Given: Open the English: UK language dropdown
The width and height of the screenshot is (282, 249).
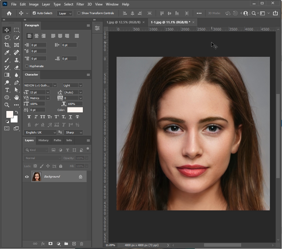Looking at the screenshot, I should click(x=40, y=133).
